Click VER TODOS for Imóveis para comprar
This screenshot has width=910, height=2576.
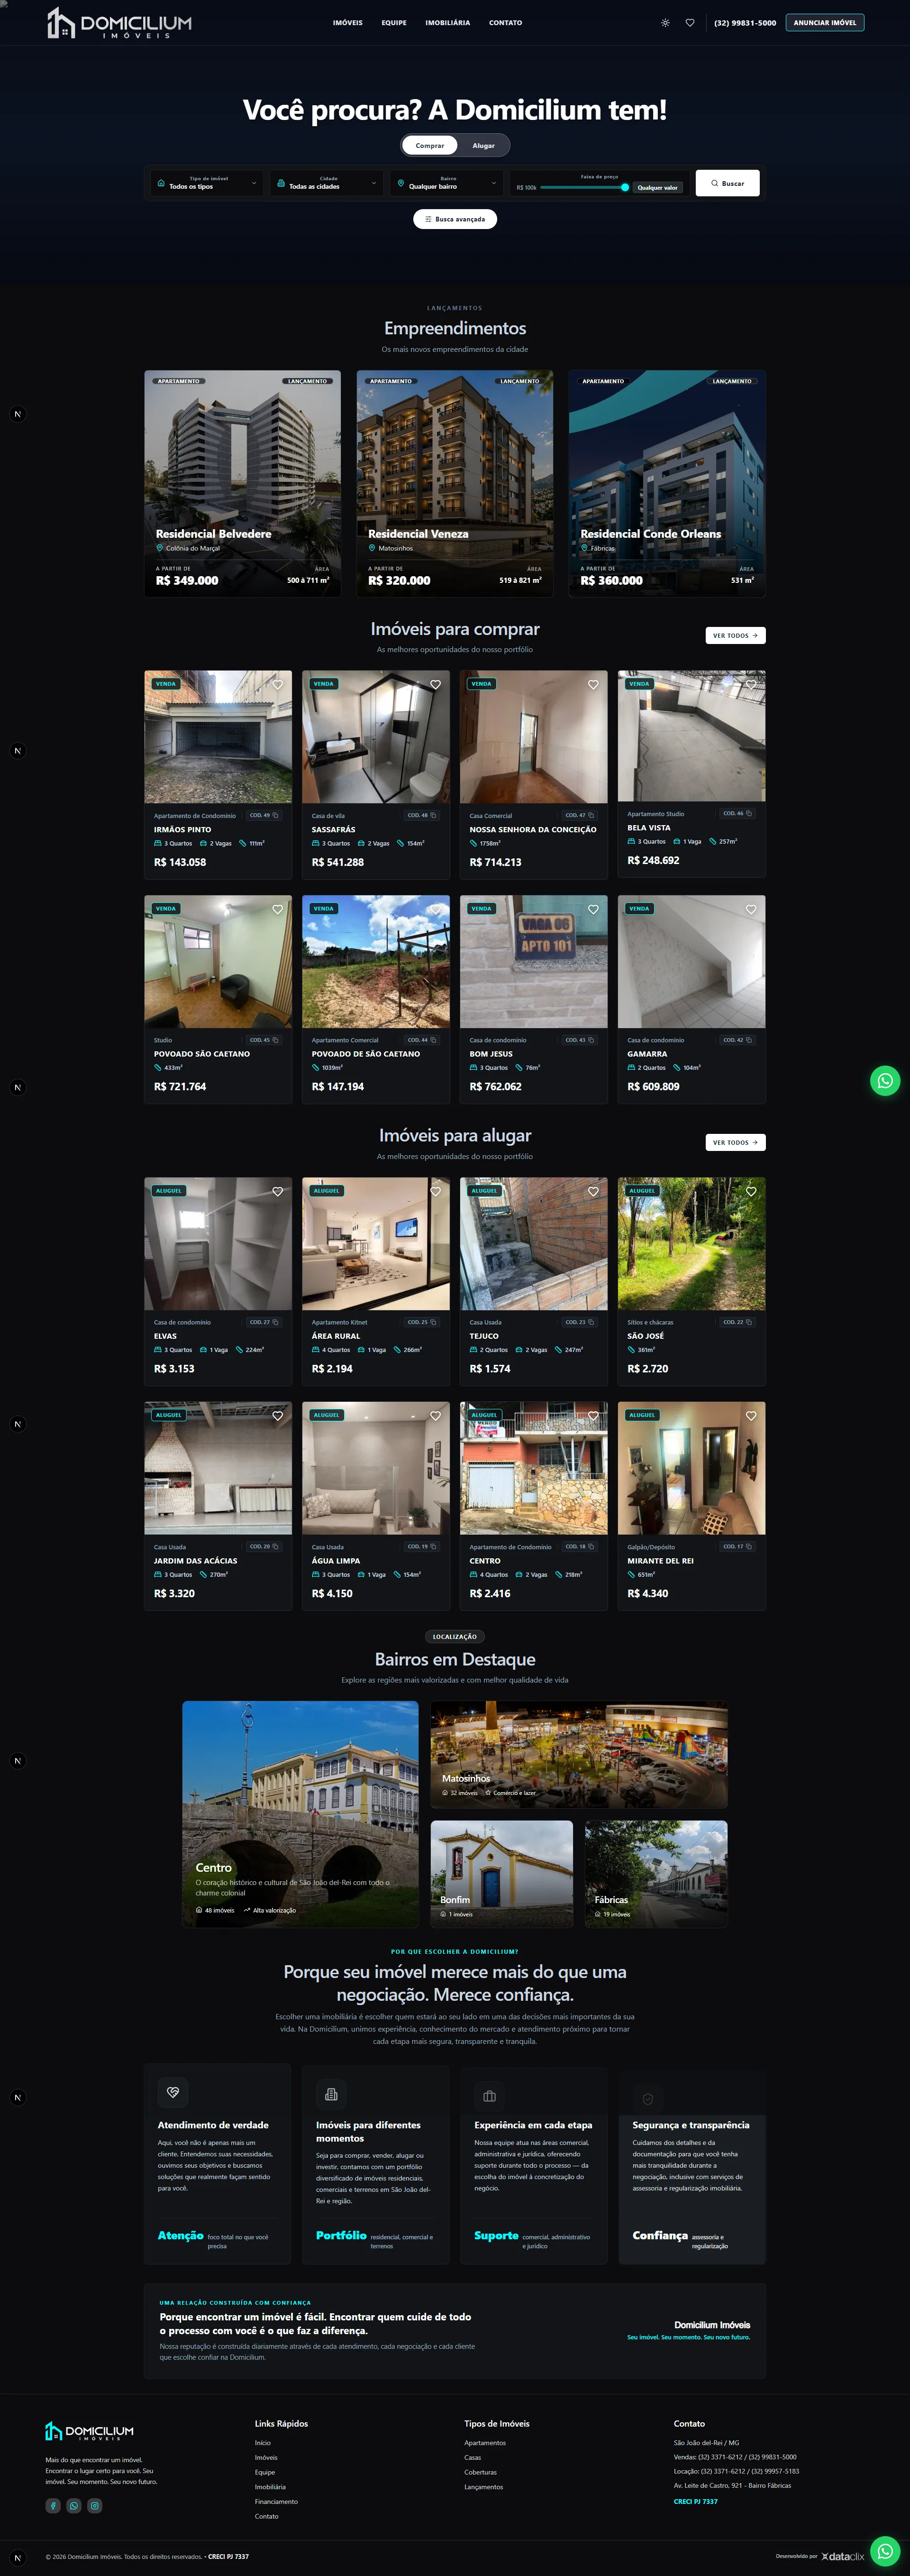tap(735, 635)
